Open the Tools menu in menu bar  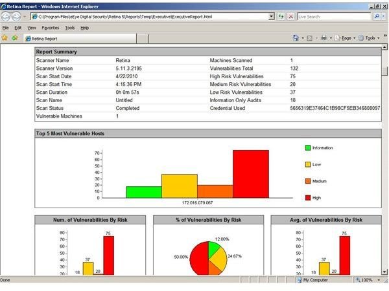coord(70,28)
